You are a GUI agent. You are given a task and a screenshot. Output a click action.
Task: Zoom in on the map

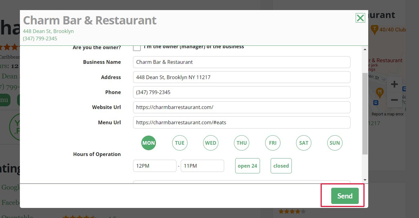coord(395,84)
